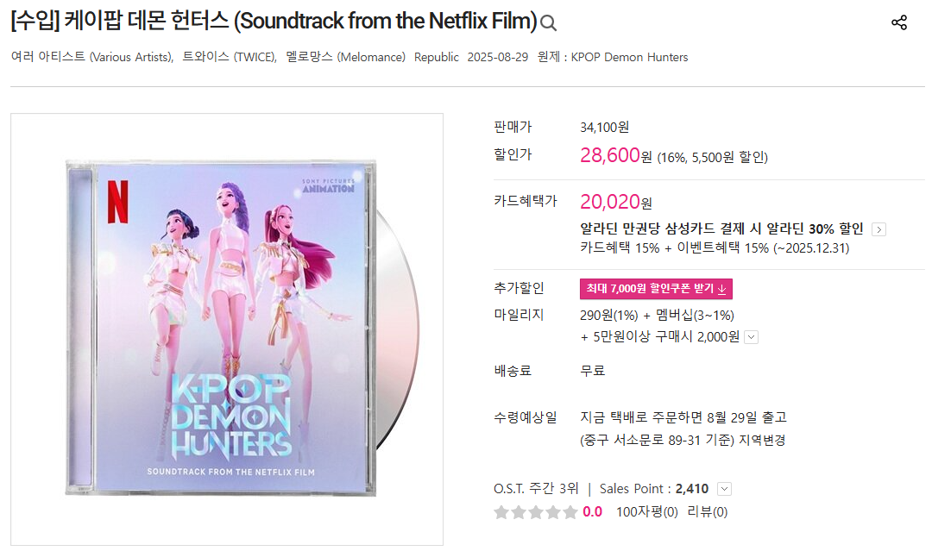Expand the 5만원이상 구매시 mileage dropdown
This screenshot has width=932, height=551.
(752, 337)
